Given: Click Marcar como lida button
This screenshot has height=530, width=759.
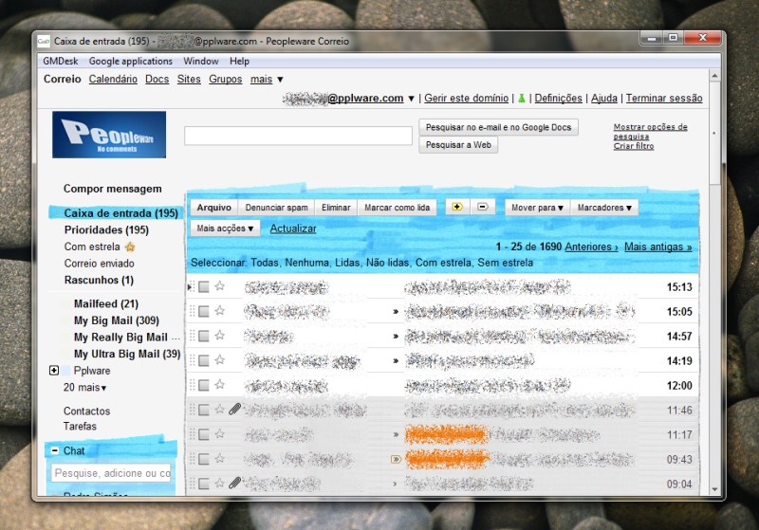Looking at the screenshot, I should click(397, 208).
